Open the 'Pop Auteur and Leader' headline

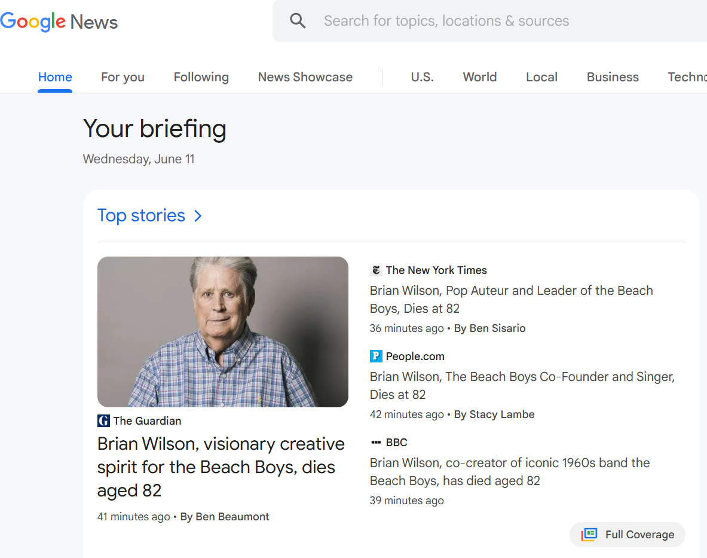(512, 300)
